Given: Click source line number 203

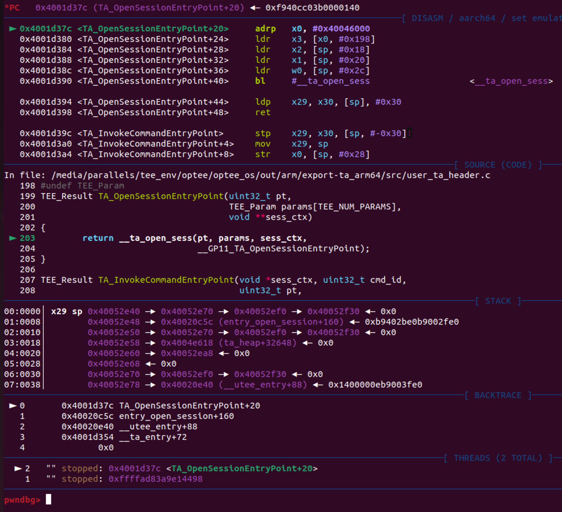Looking at the screenshot, I should [27, 238].
